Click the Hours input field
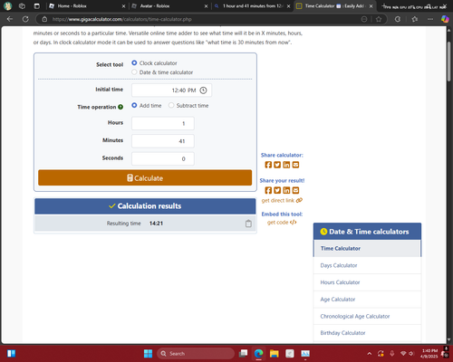453x362 pixels. [163, 123]
